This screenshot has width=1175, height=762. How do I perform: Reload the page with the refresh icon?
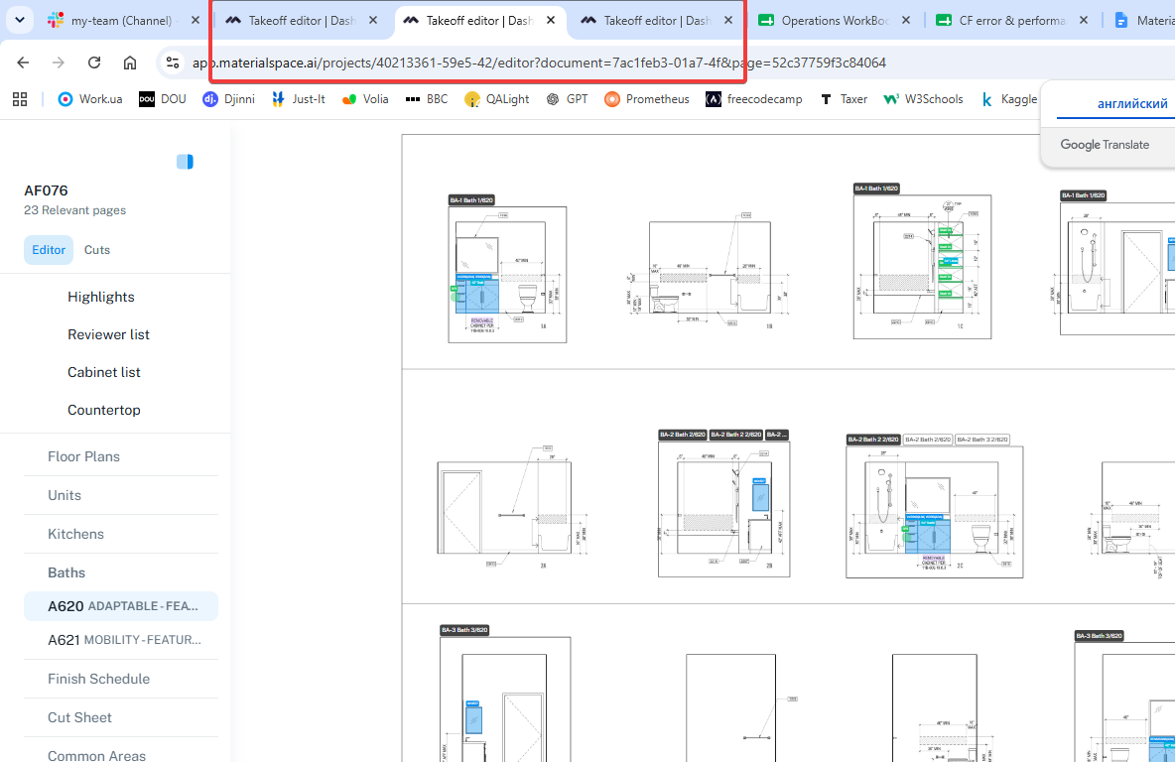94,63
